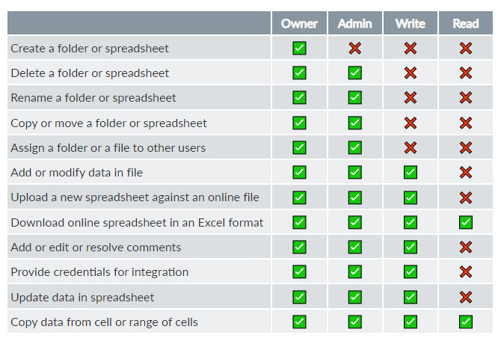Click Read checkmark for Copy data from cell
The image size is (501, 344).
pos(466,322)
